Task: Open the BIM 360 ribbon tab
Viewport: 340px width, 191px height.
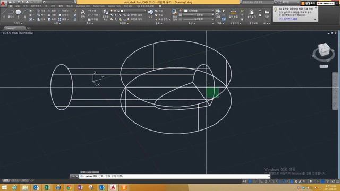Action: point(128,6)
